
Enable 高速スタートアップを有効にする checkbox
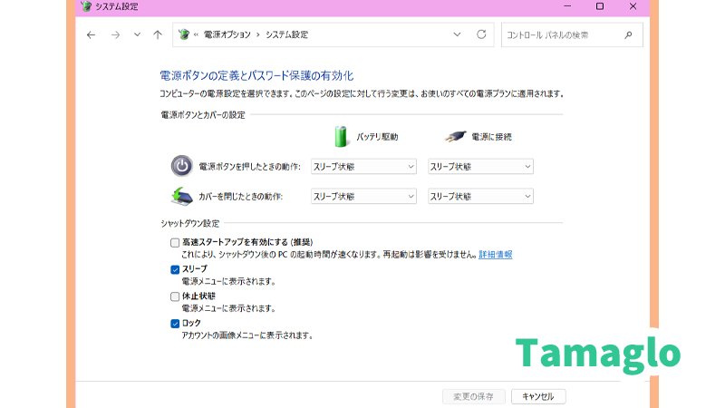(x=175, y=242)
